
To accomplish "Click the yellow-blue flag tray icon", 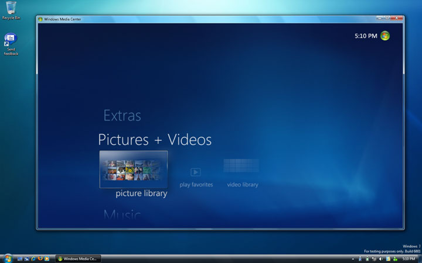I will 388,259.
